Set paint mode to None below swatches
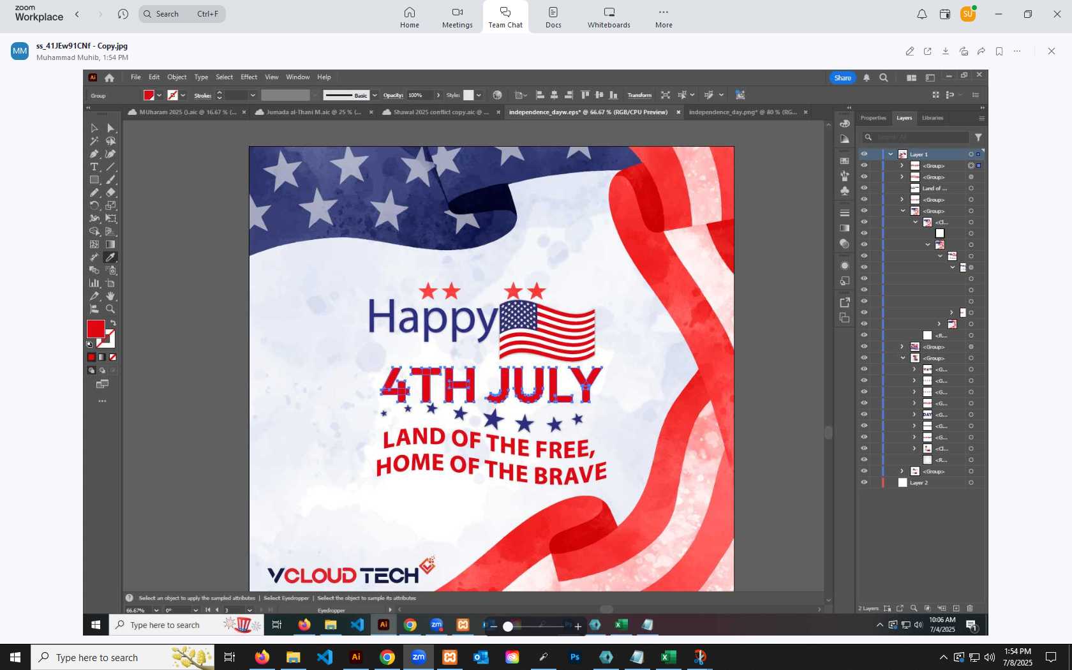The image size is (1072, 670). pos(113,357)
